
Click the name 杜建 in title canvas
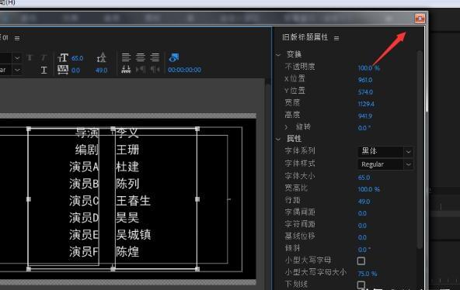[127, 167]
